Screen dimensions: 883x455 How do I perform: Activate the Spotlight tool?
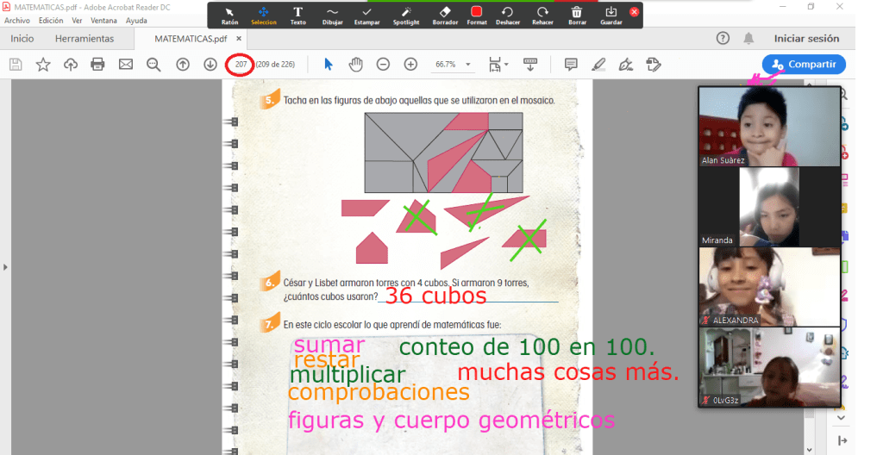click(406, 16)
